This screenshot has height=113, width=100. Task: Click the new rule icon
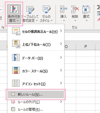pos(13,94)
